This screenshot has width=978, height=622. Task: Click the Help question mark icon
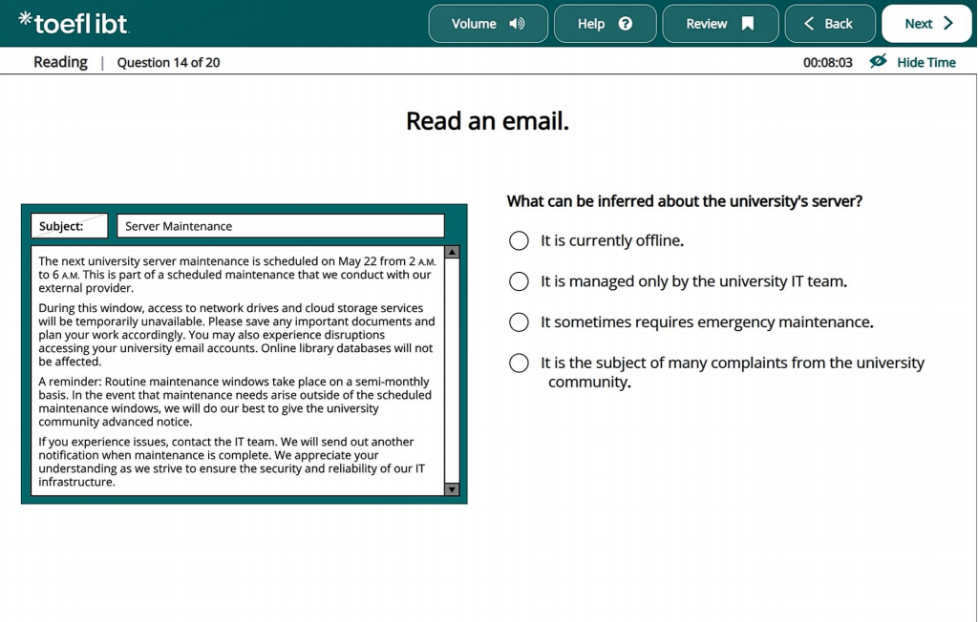[625, 24]
